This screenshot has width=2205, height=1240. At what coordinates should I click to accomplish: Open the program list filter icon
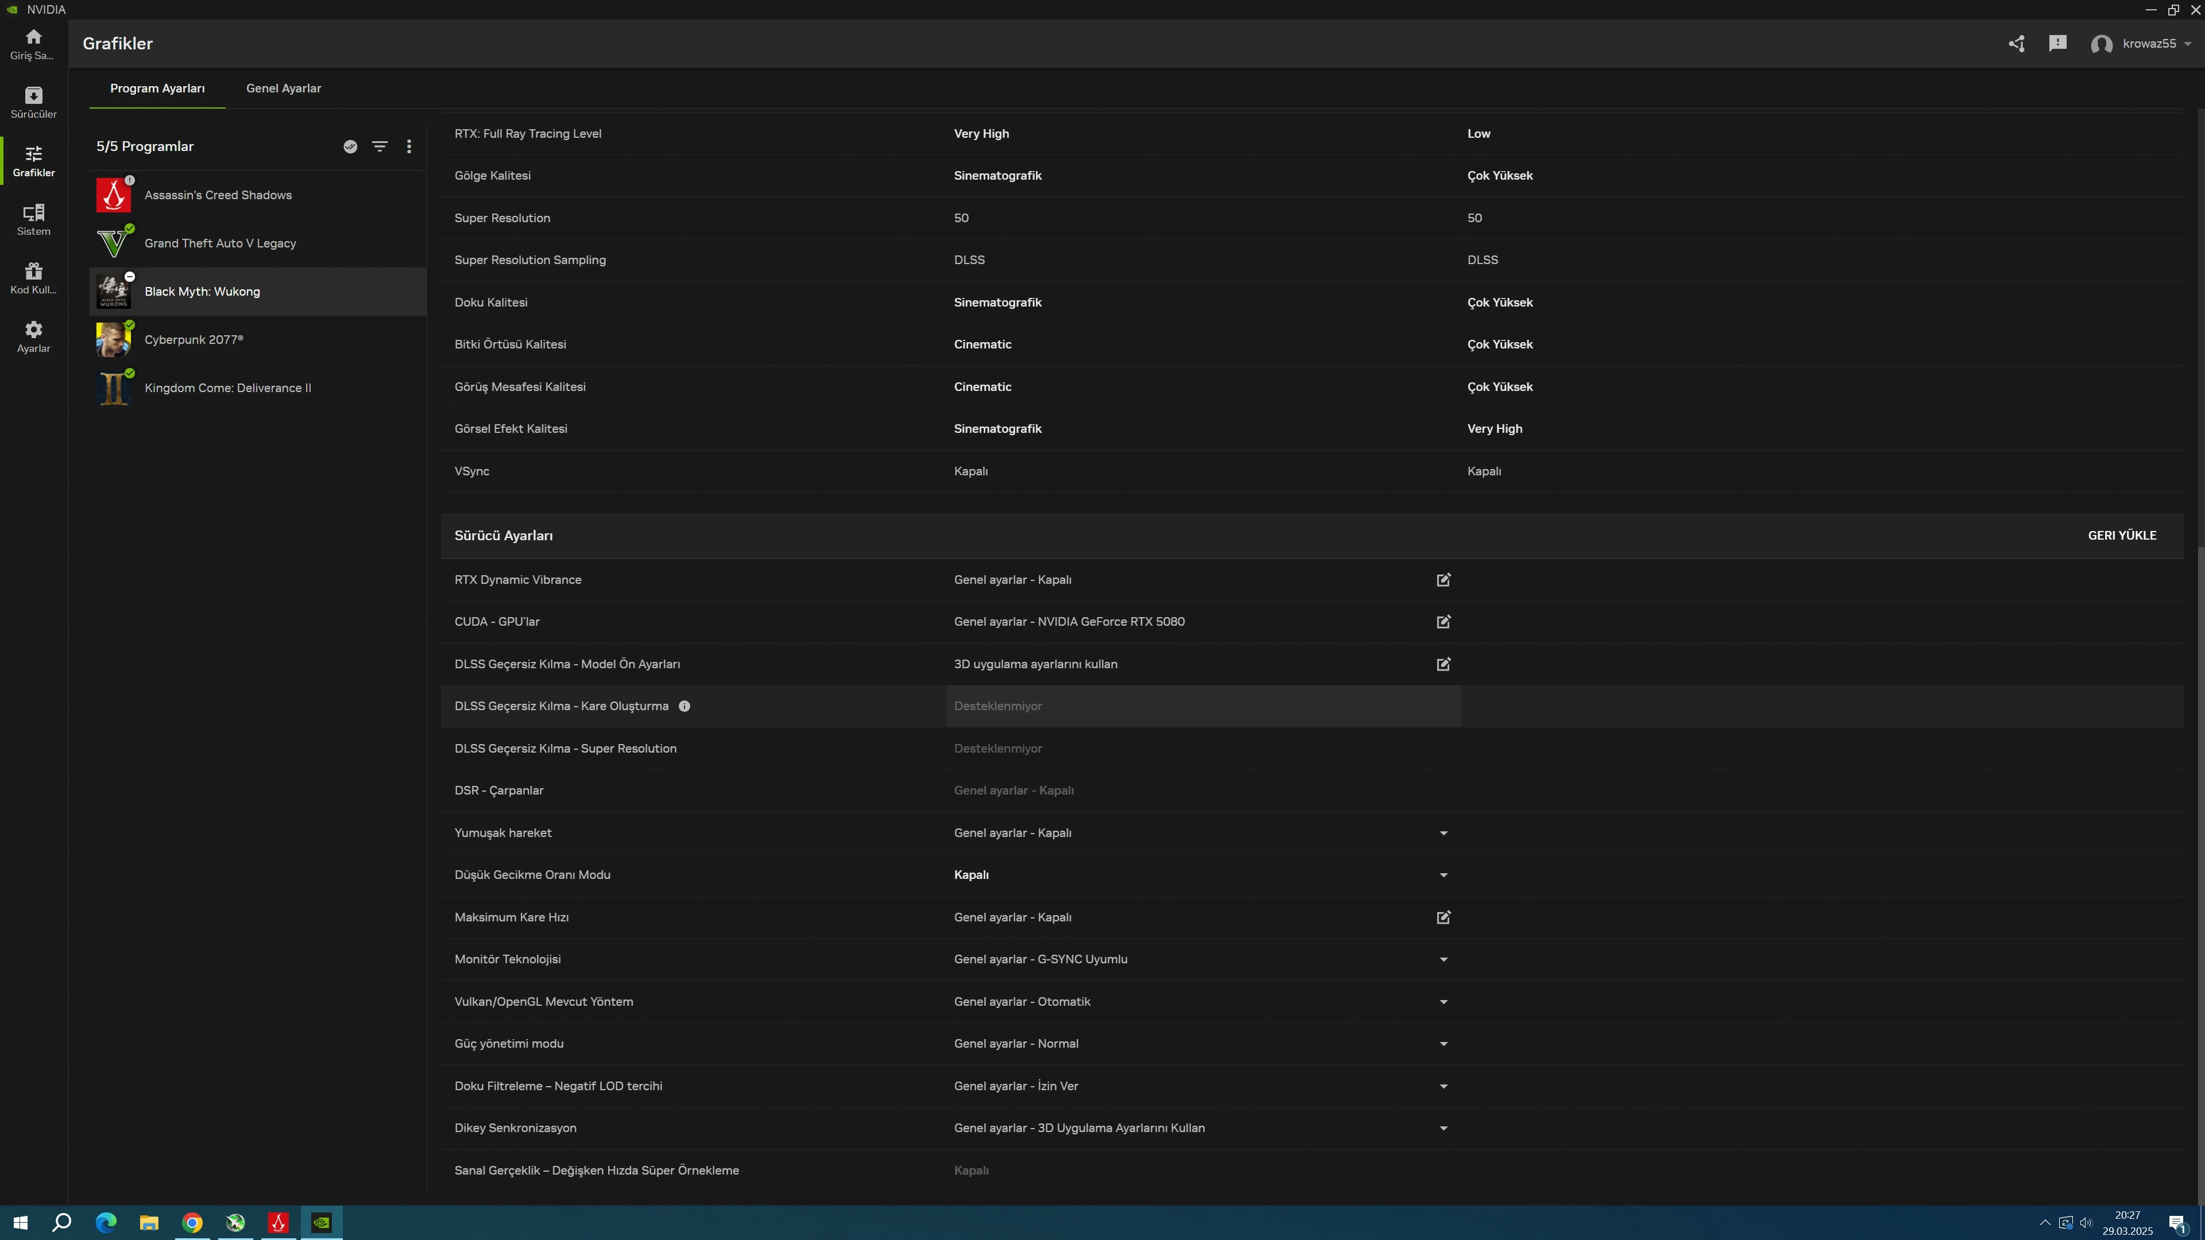coord(380,146)
